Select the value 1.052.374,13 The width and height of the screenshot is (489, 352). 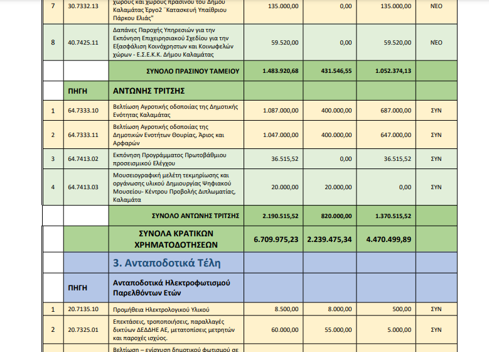pos(393,71)
